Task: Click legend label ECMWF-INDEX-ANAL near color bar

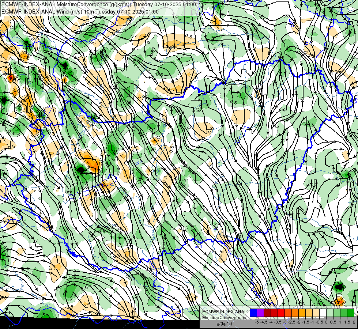Action: [x=225, y=312]
